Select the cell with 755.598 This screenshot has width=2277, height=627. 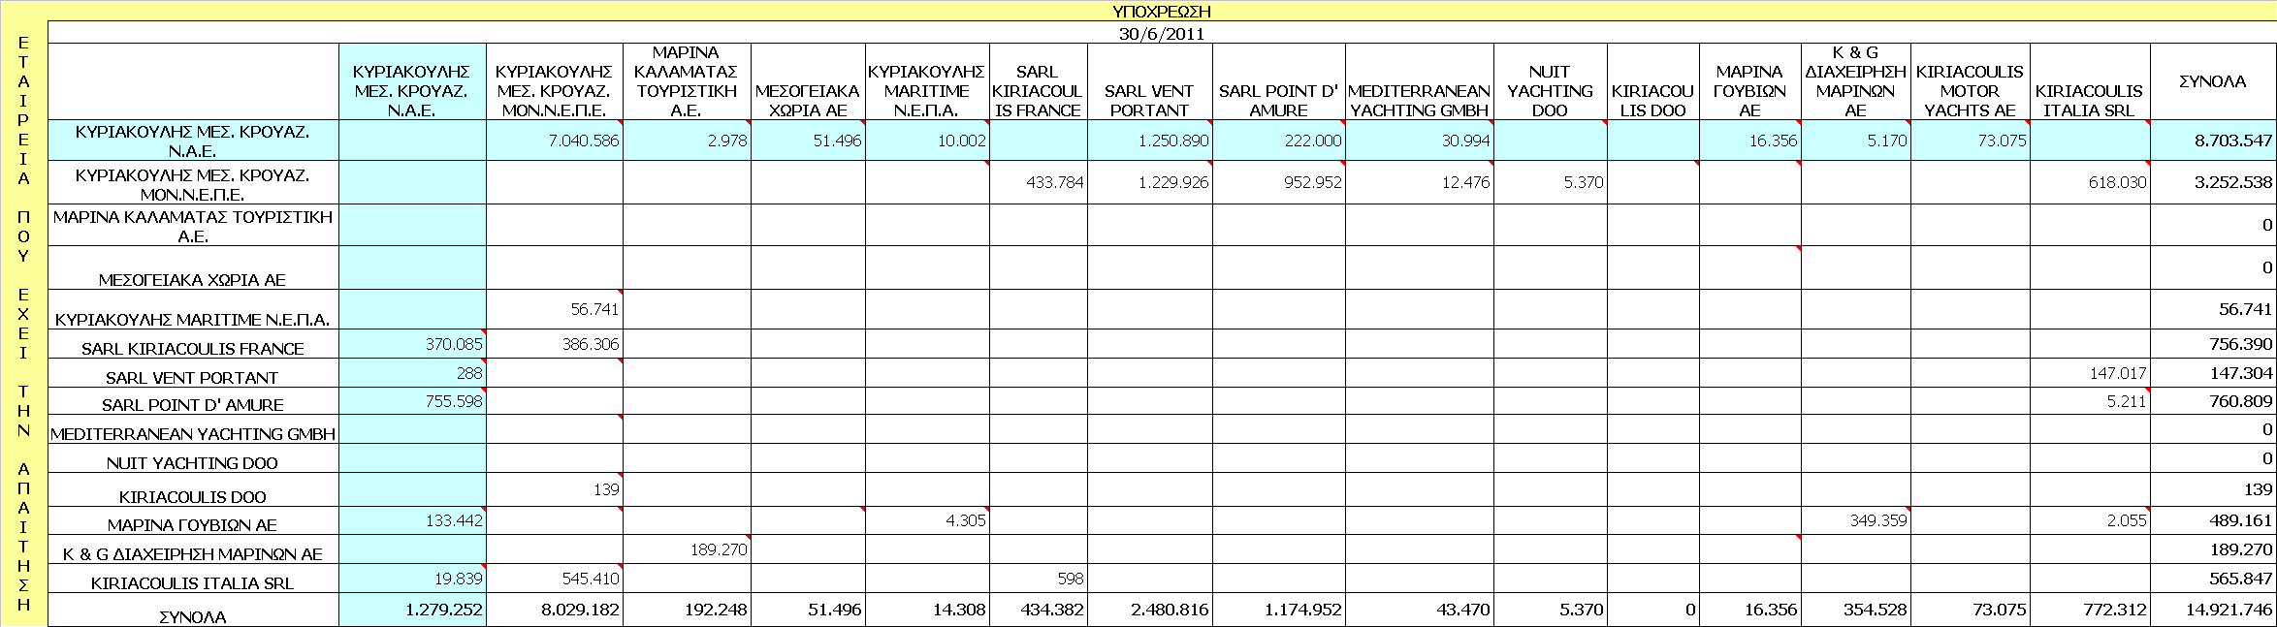point(412,401)
